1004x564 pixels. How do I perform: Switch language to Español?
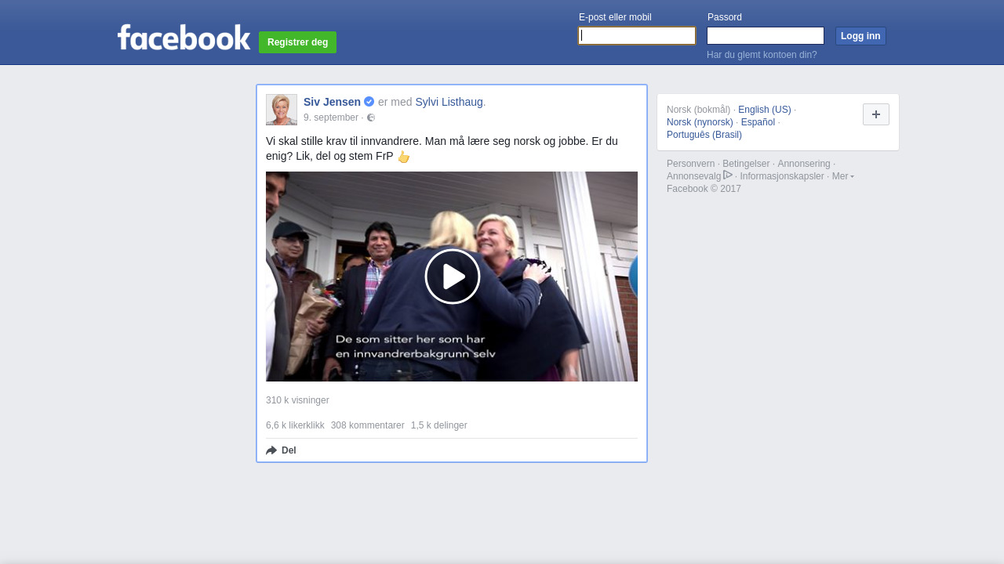point(758,122)
